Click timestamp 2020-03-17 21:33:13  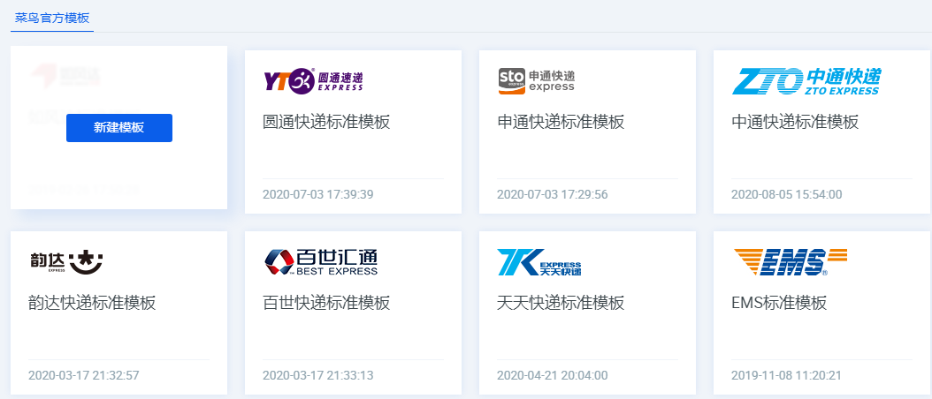(x=318, y=375)
